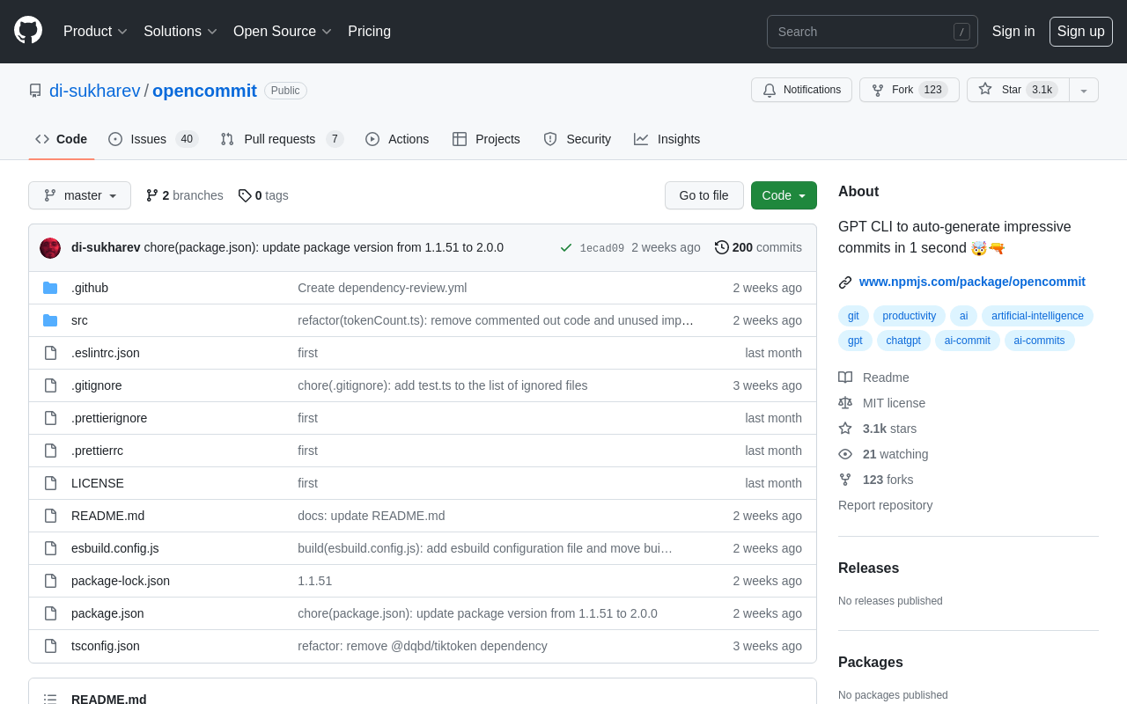Click the 0 tags link

tap(263, 195)
